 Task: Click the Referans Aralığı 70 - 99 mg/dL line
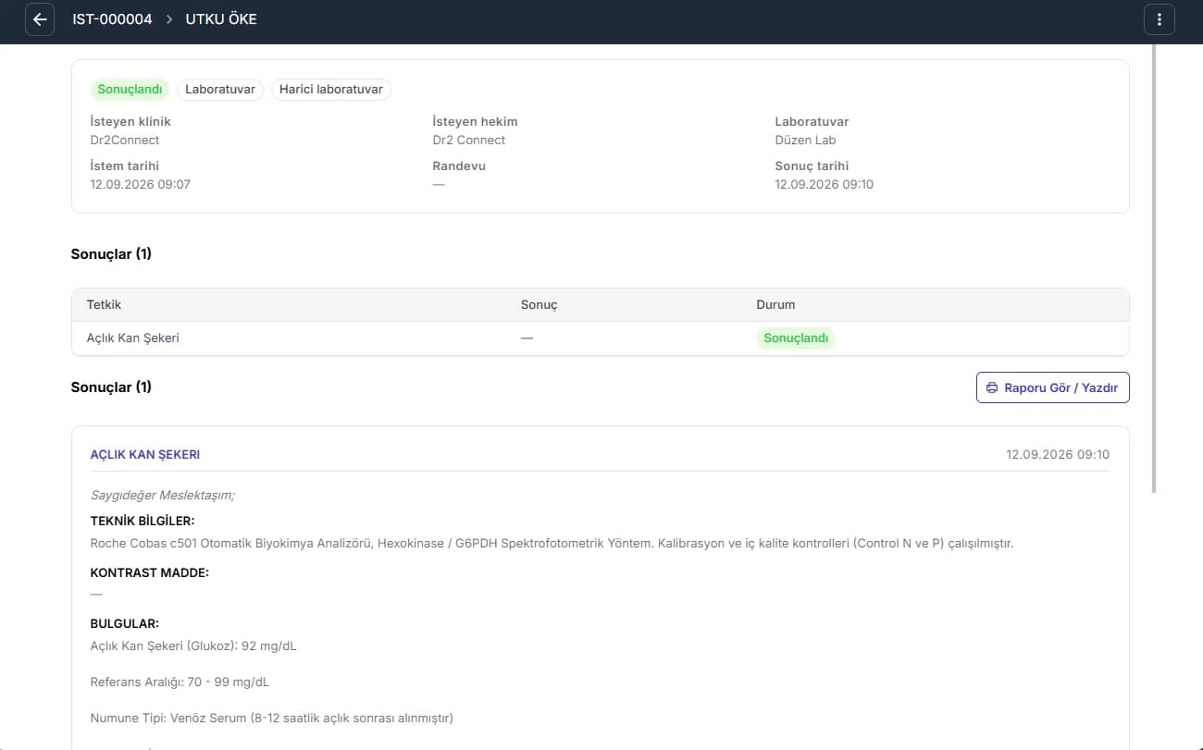pos(180,682)
